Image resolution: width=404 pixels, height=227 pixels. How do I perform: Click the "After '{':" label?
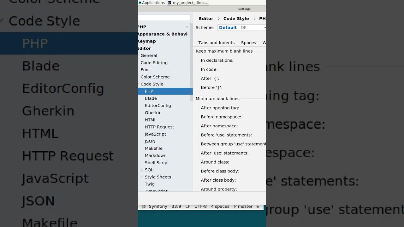pyautogui.click(x=210, y=79)
